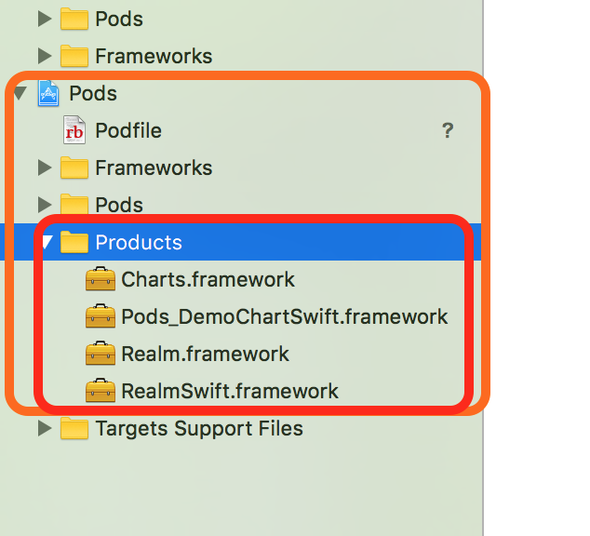Select Charts.framework toolbox icon
Viewport: 590px width, 536px height.
click(x=101, y=279)
